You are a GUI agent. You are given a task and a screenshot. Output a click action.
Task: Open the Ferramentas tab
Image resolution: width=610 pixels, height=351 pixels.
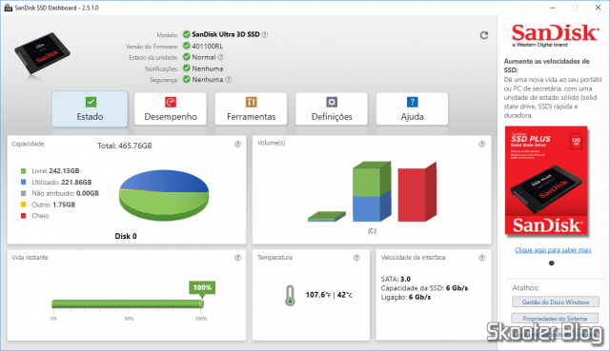(x=251, y=109)
